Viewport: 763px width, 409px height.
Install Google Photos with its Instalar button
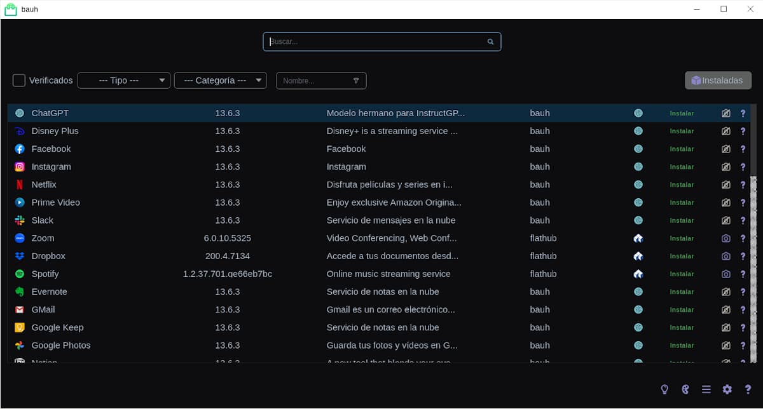682,345
